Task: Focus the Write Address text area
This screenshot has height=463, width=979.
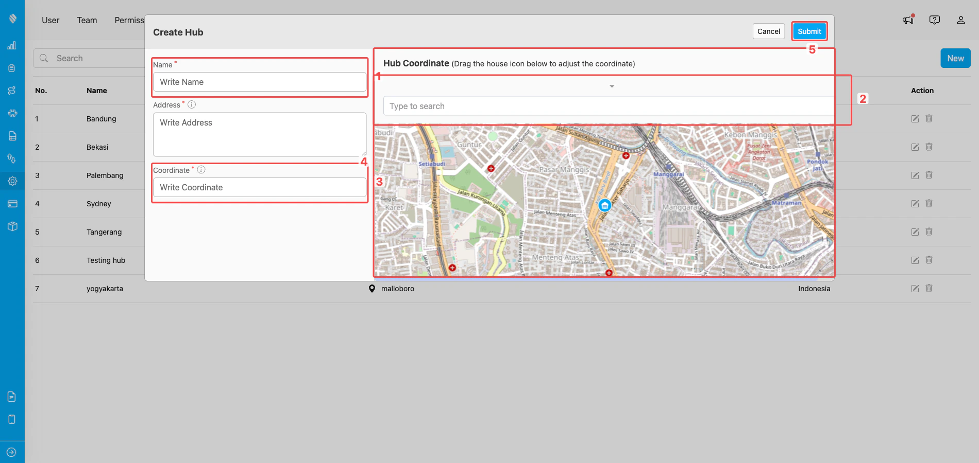Action: 260,134
